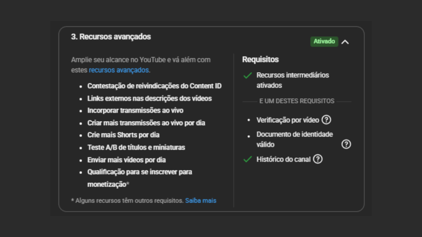Select Contestação de reivindicações do Content ID

[154, 86]
